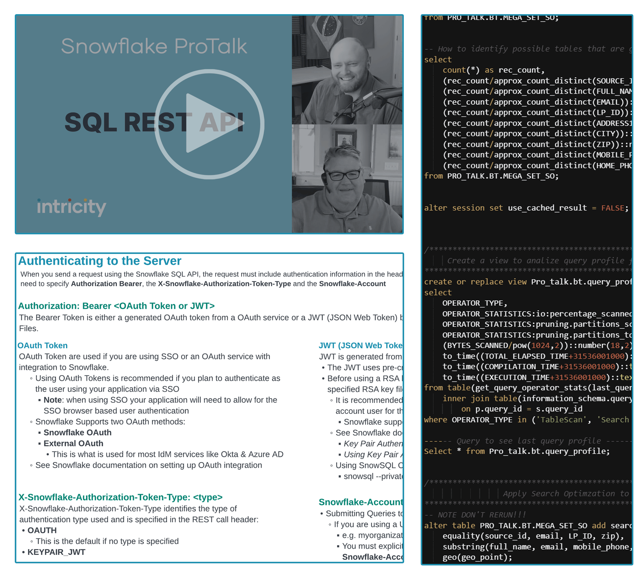
Task: Click Authorization: Bearer <OAuth Token or JWT> heading
Action: pos(116,306)
